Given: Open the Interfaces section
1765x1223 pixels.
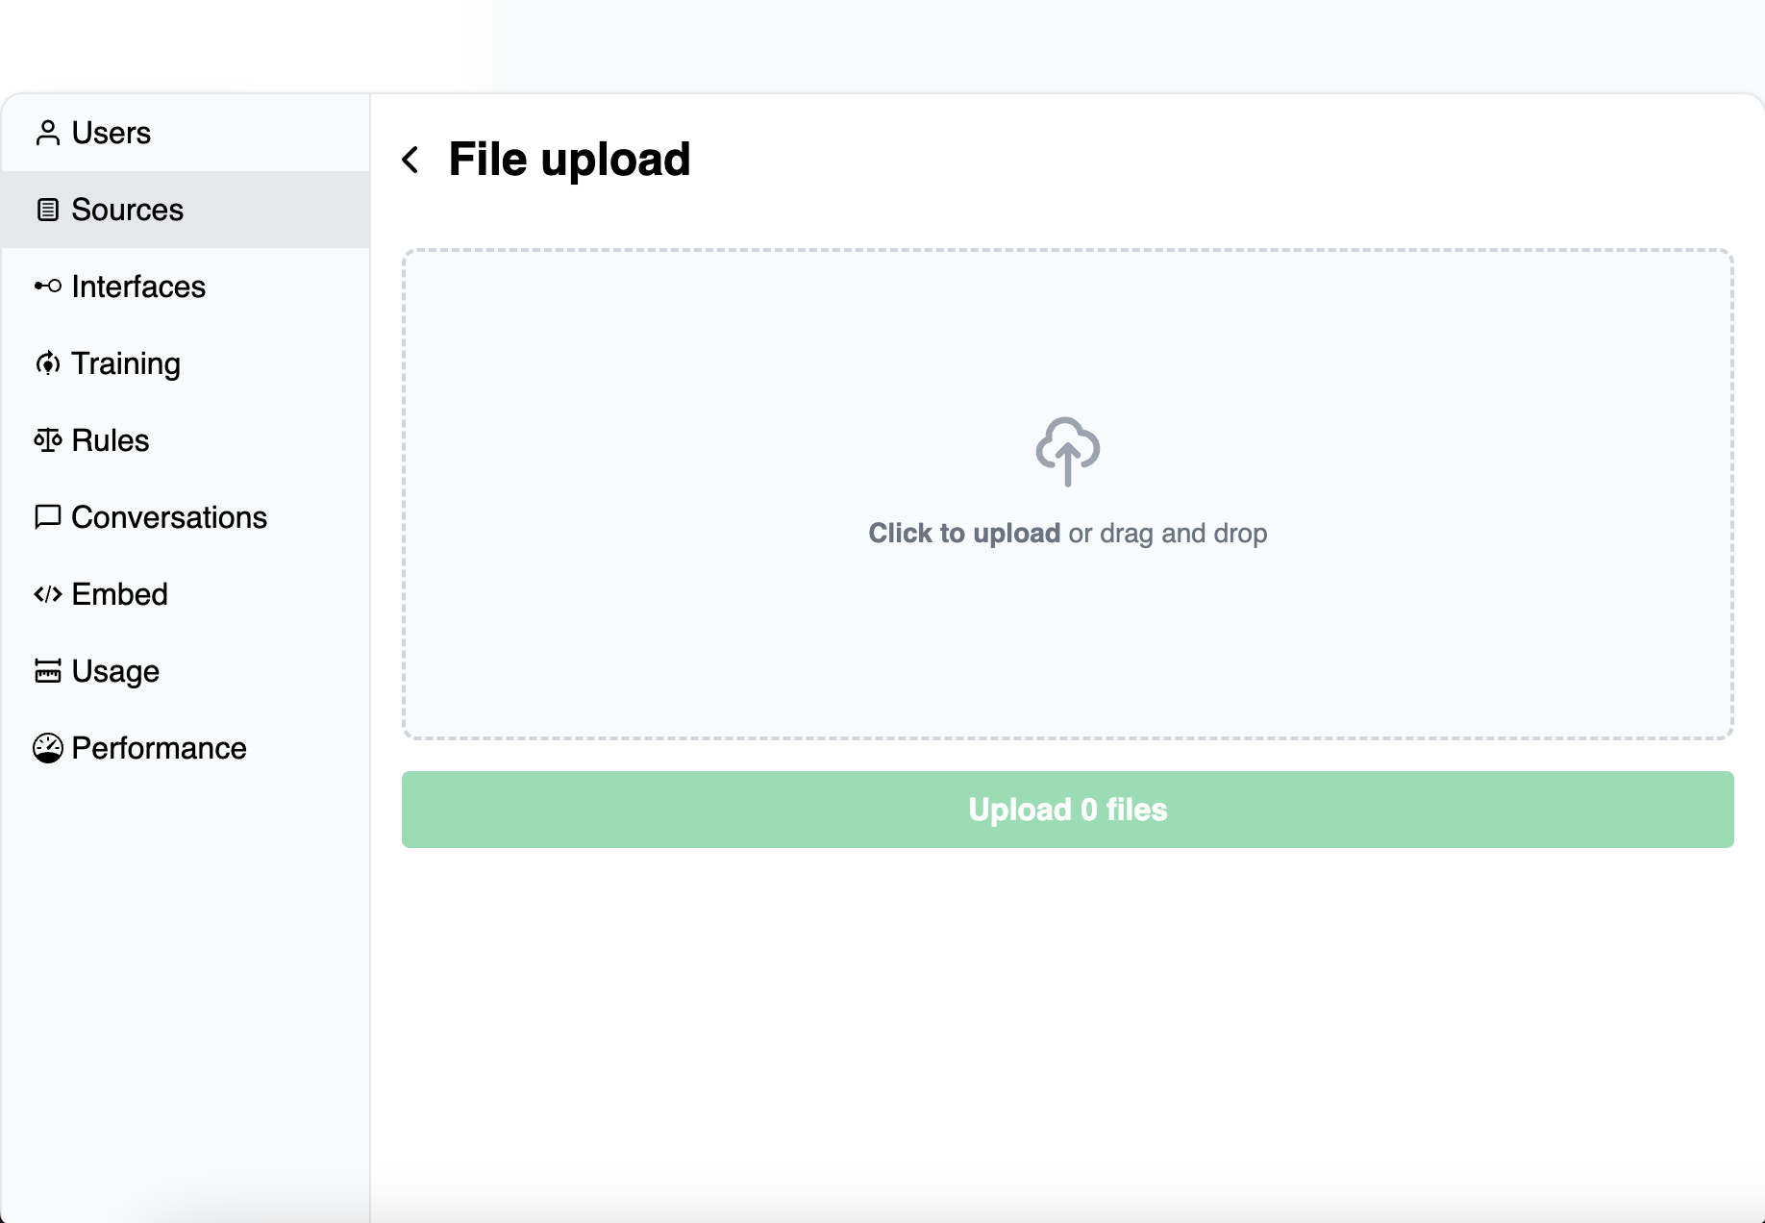Looking at the screenshot, I should [x=186, y=287].
